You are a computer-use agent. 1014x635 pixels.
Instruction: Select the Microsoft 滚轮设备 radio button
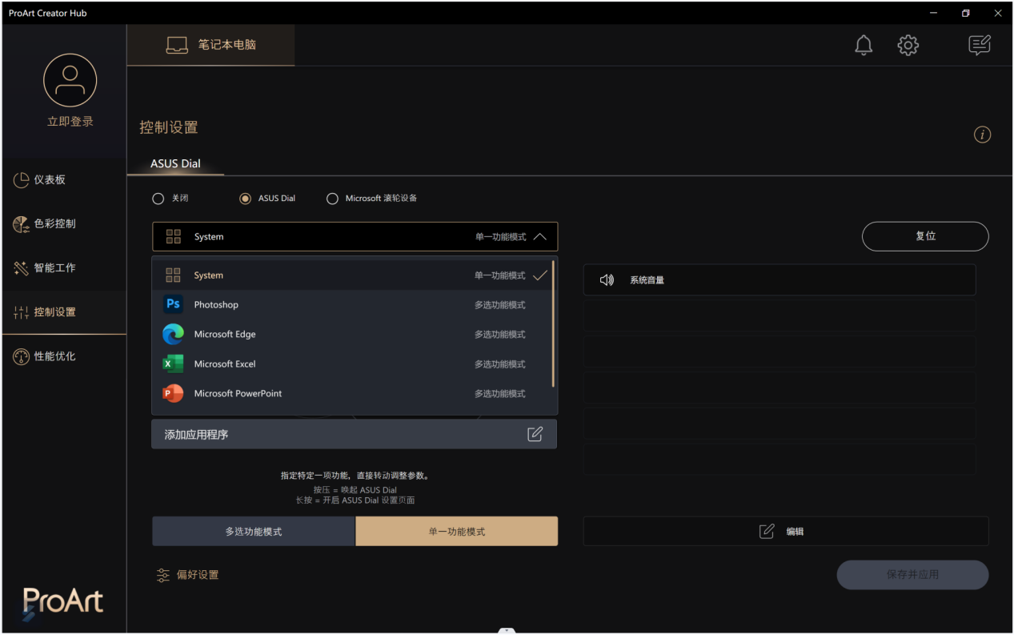click(332, 199)
